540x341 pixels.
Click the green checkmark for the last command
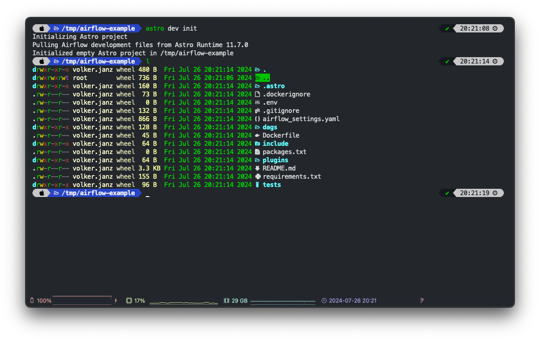pyautogui.click(x=447, y=193)
